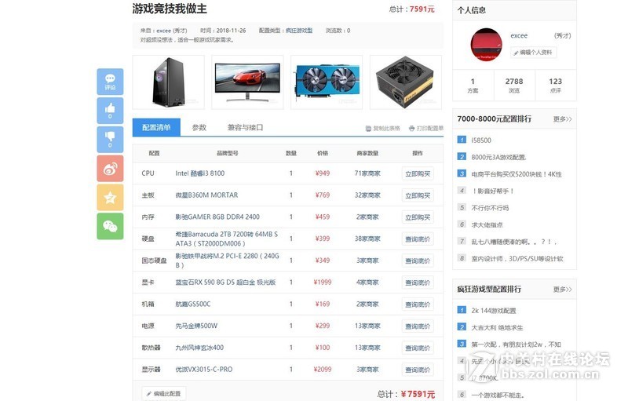Open ranking item i58500

click(x=481, y=140)
